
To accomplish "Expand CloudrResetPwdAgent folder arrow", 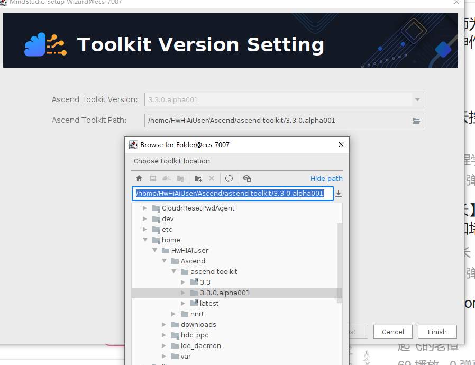I will pyautogui.click(x=145, y=208).
